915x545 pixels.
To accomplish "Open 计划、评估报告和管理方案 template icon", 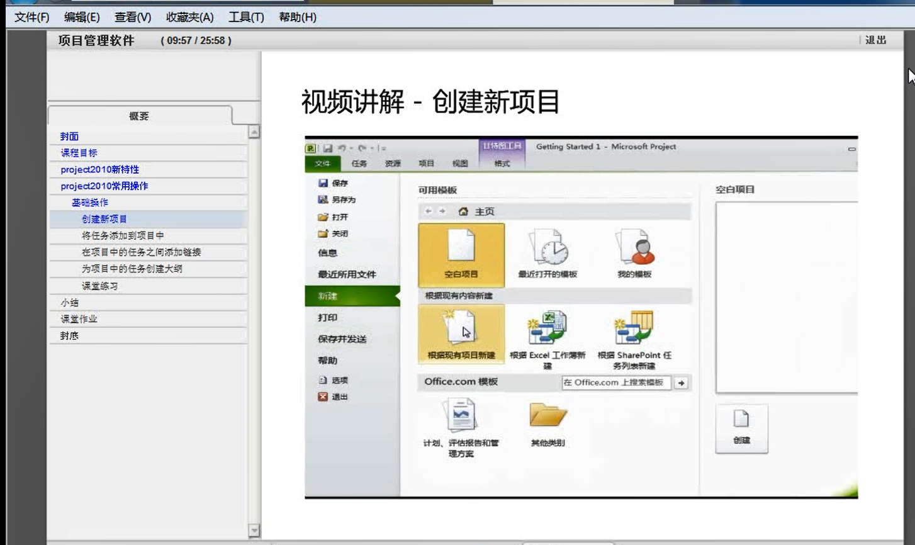I will [461, 417].
